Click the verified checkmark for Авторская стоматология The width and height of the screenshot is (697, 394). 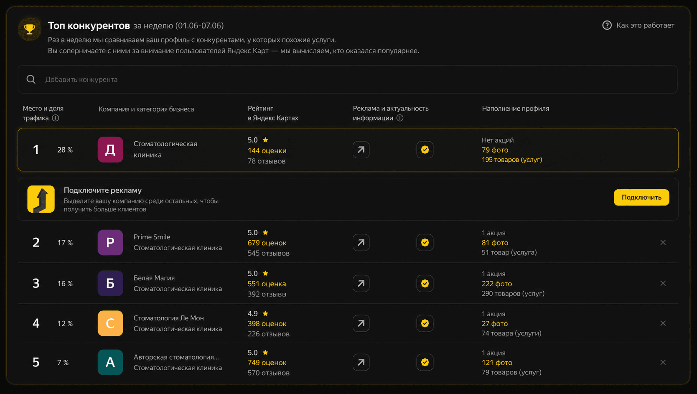coord(425,362)
